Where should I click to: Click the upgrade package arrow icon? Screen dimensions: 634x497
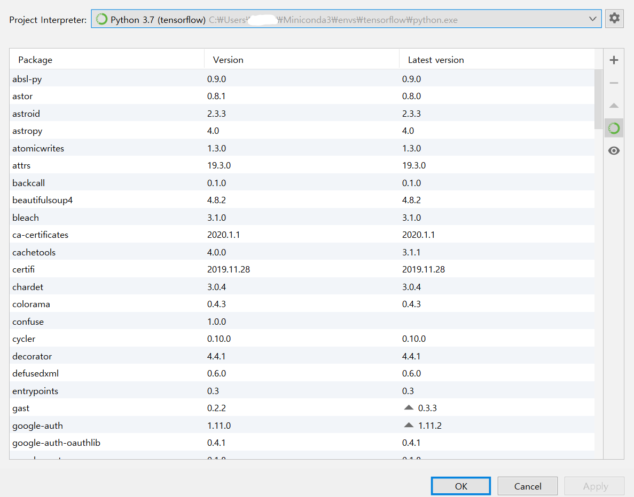[x=614, y=106]
